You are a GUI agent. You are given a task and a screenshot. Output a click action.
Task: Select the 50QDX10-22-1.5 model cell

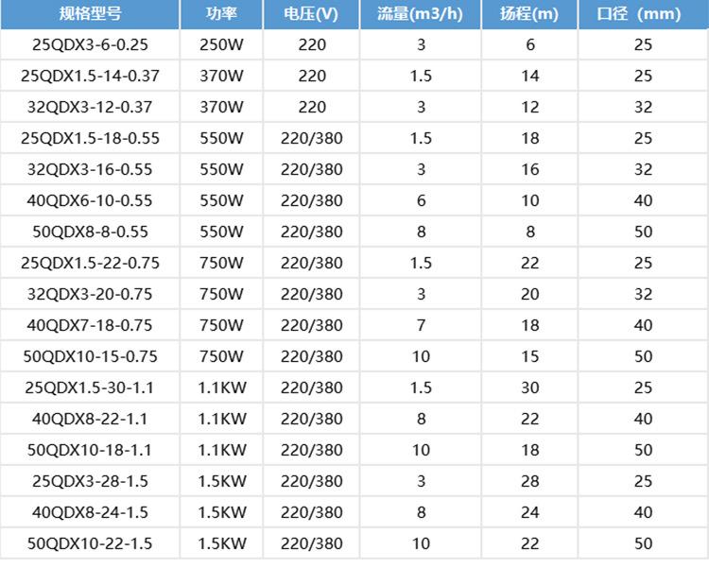(90, 544)
